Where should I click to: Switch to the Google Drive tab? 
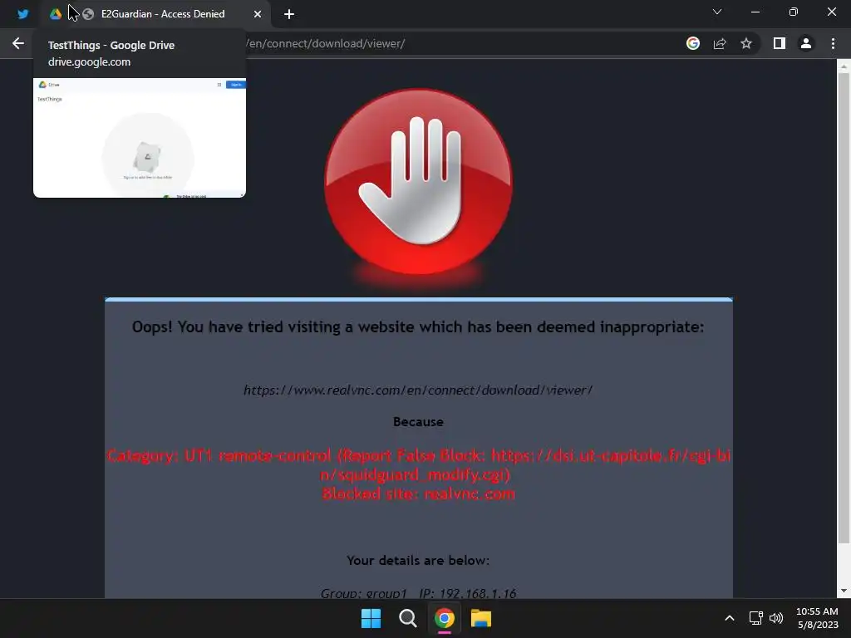(x=56, y=14)
